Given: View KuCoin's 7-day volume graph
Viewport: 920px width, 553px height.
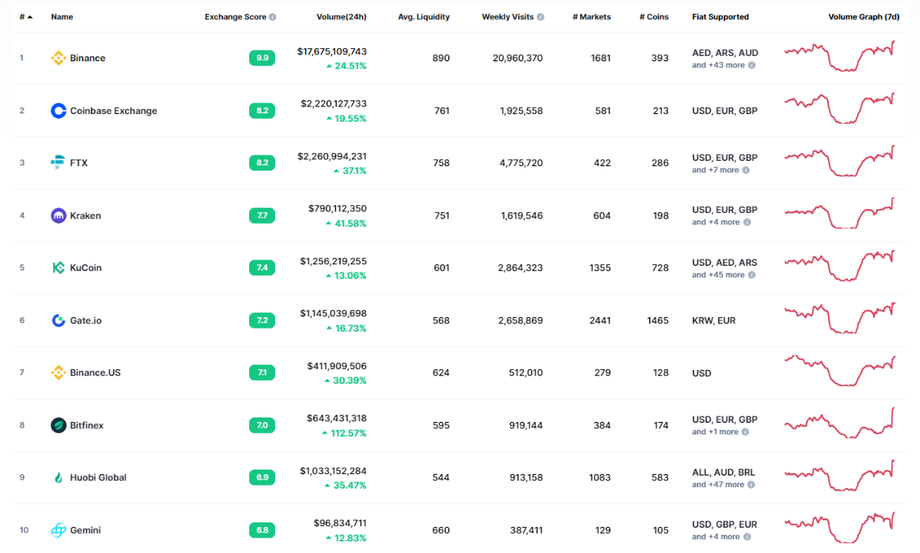Looking at the screenshot, I should pyautogui.click(x=839, y=266).
